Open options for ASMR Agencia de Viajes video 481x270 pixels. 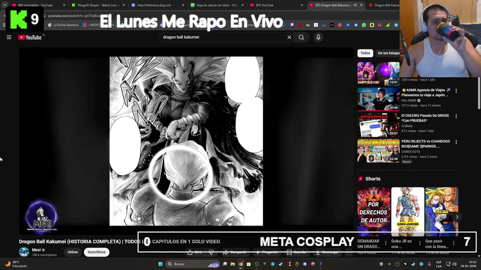point(456,91)
